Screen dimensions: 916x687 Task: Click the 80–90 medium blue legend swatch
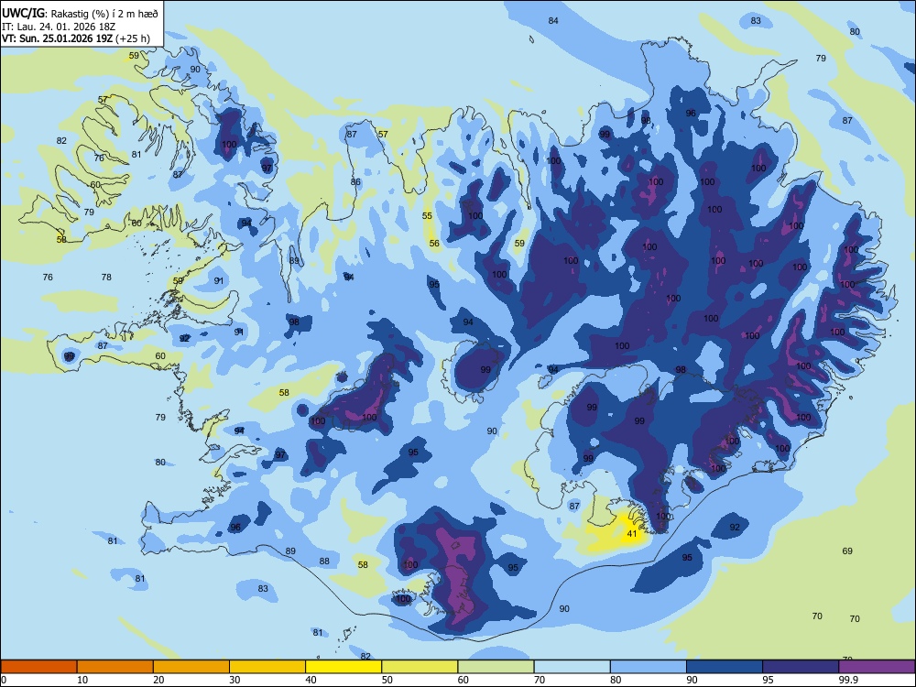(x=649, y=667)
